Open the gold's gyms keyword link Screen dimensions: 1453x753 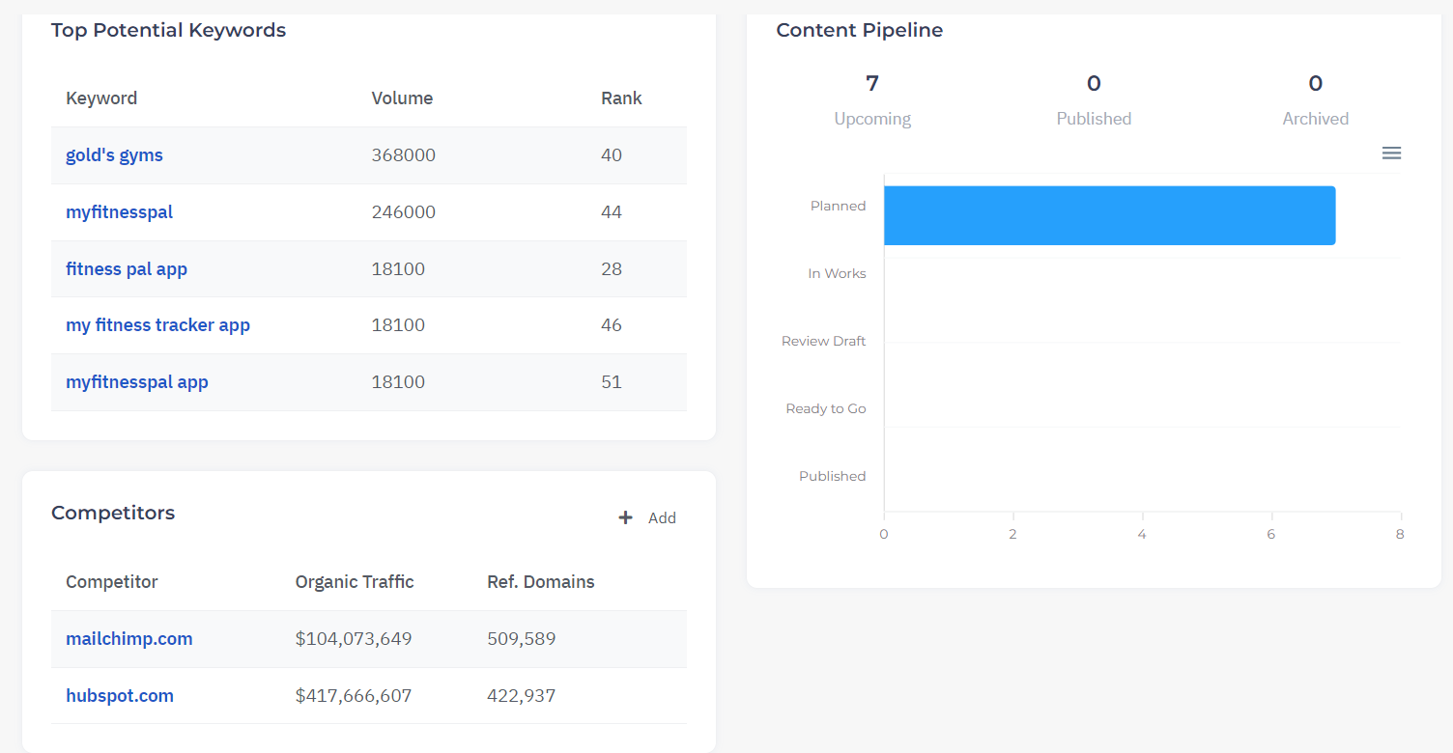pos(114,155)
